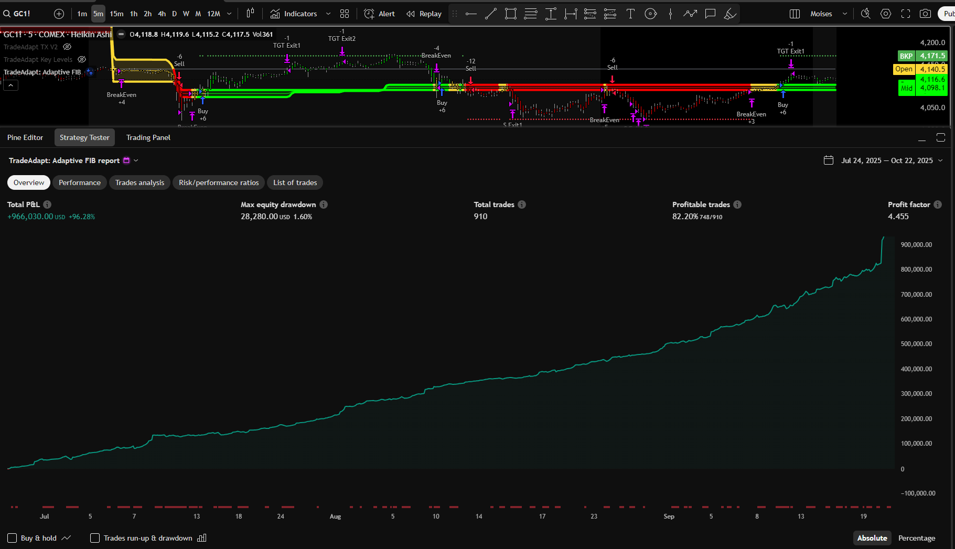The image size is (955, 549).
Task: Select the Trend Line drawing tool
Action: [x=491, y=14]
